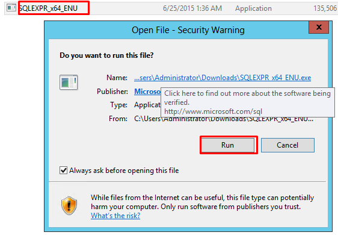The image size is (338, 235).
Task: Click the Microsoft publisher link
Action: tap(147, 92)
